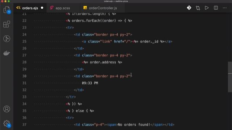Click the href="/" attribute on line 25
Viewport: 232px width, 130px height.
[122, 42]
